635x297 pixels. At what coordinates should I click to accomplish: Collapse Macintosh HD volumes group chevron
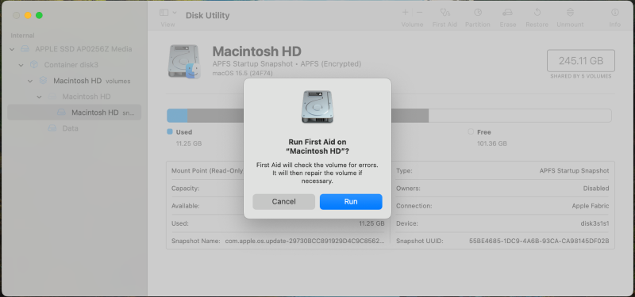click(x=30, y=81)
